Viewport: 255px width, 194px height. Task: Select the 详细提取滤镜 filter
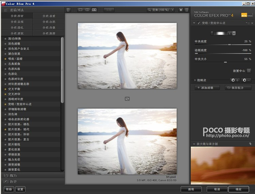pyautogui.click(x=31, y=109)
